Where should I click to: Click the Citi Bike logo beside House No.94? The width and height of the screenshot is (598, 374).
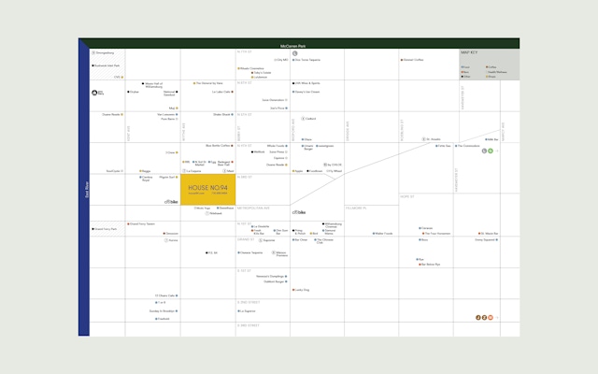tap(171, 200)
